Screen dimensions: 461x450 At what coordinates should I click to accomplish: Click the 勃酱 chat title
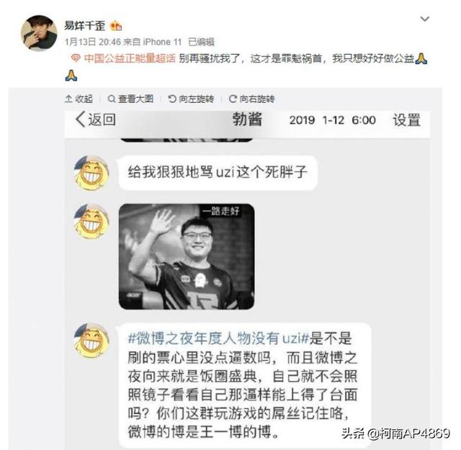[247, 119]
